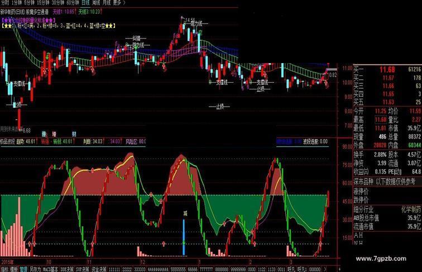Open the 指标 indicator button
The width and height of the screenshot is (422, 272).
tap(4, 269)
